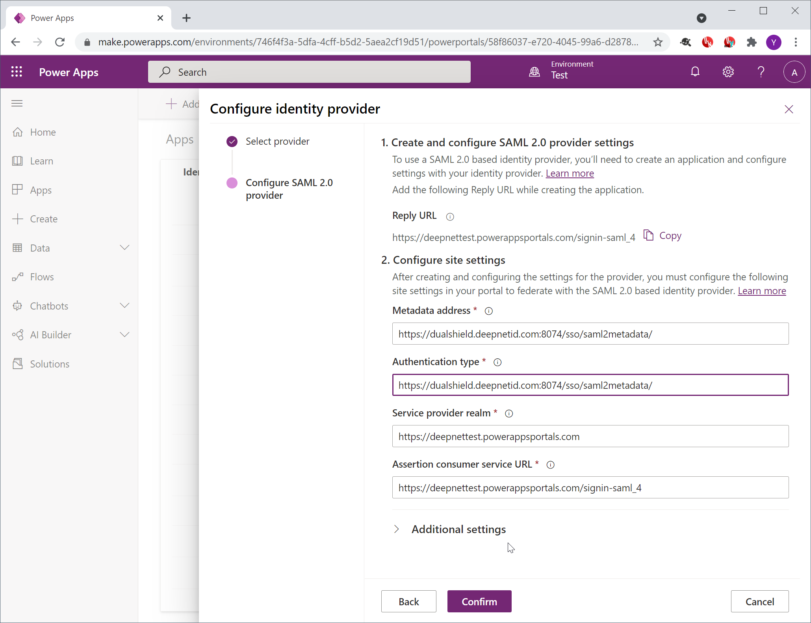
Task: Open the app launcher waffle icon
Action: (x=17, y=72)
